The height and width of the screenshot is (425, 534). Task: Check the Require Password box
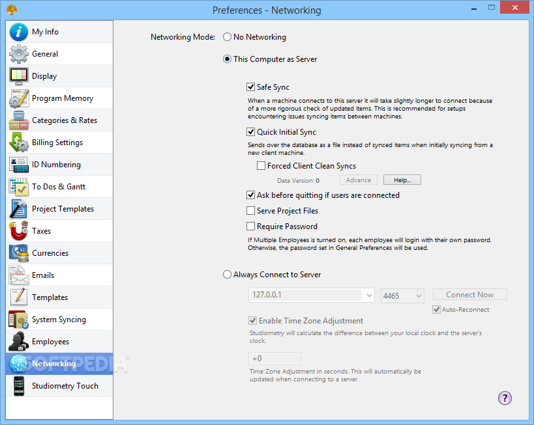coord(250,226)
